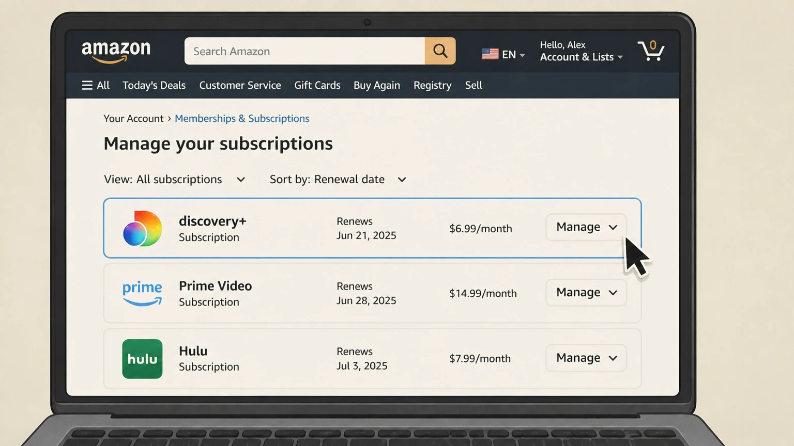The width and height of the screenshot is (794, 446).
Task: Click the magnifying glass search button
Action: pyautogui.click(x=440, y=51)
